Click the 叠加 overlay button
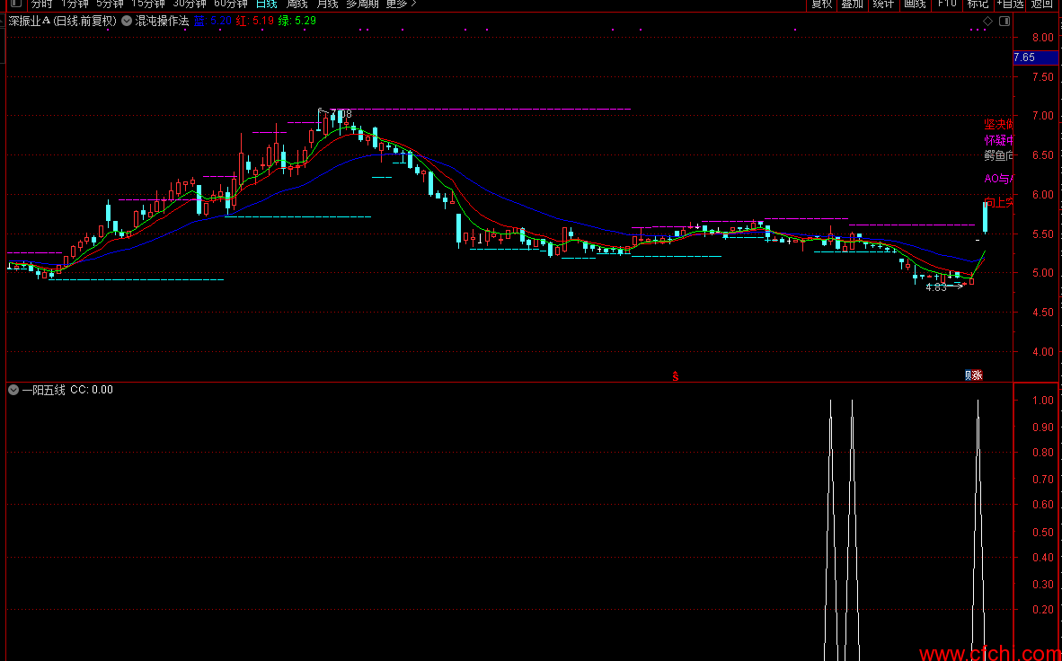This screenshot has height=661, width=1062. [853, 4]
